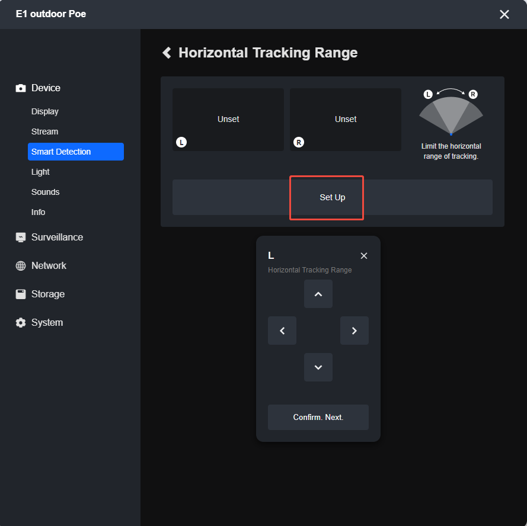
Task: Click the L badge in left preview
Action: [x=181, y=142]
